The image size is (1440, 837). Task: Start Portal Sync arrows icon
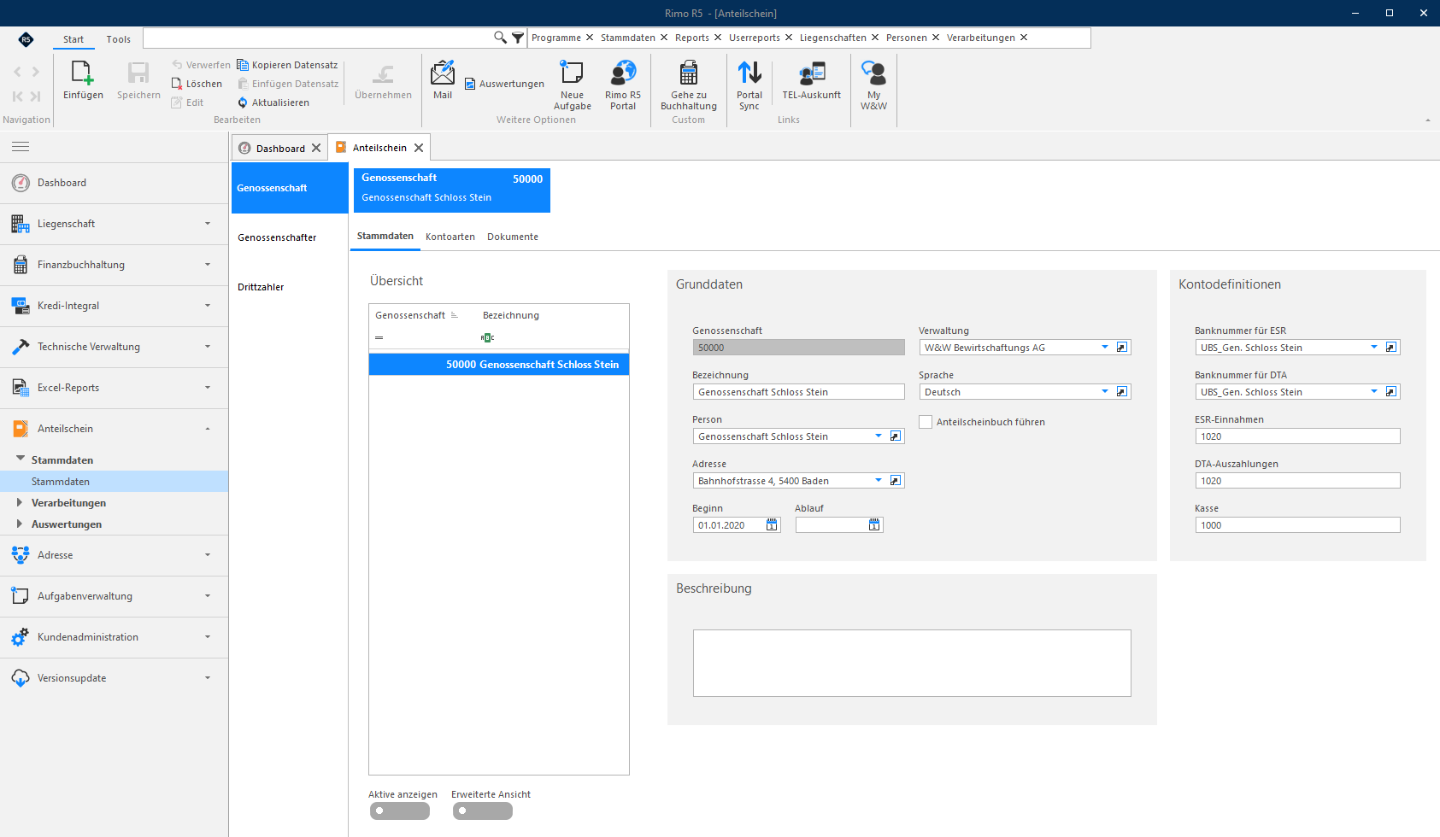pos(749,73)
